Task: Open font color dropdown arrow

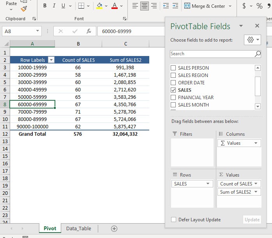Action: 122,6
